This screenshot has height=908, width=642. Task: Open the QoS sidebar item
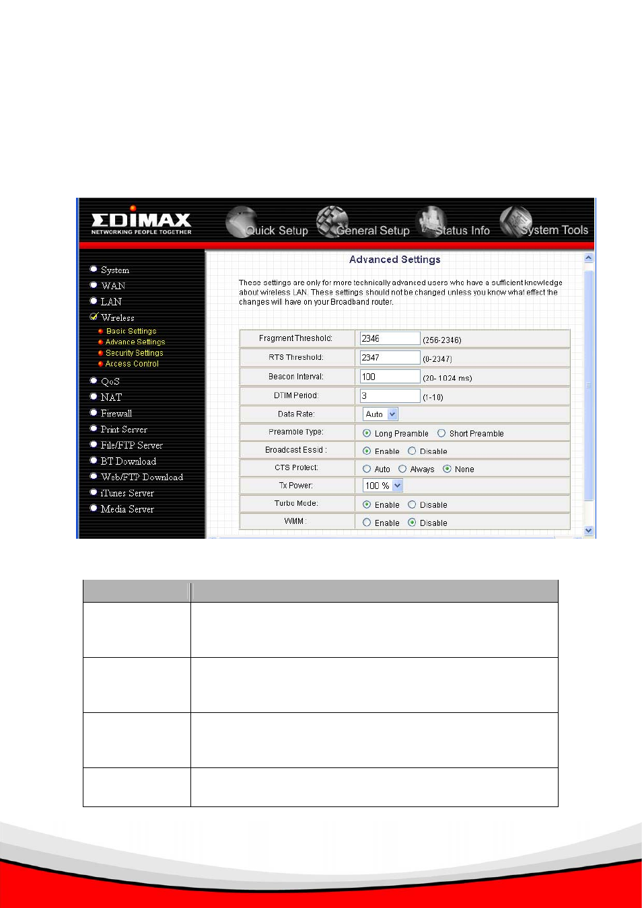click(x=110, y=381)
